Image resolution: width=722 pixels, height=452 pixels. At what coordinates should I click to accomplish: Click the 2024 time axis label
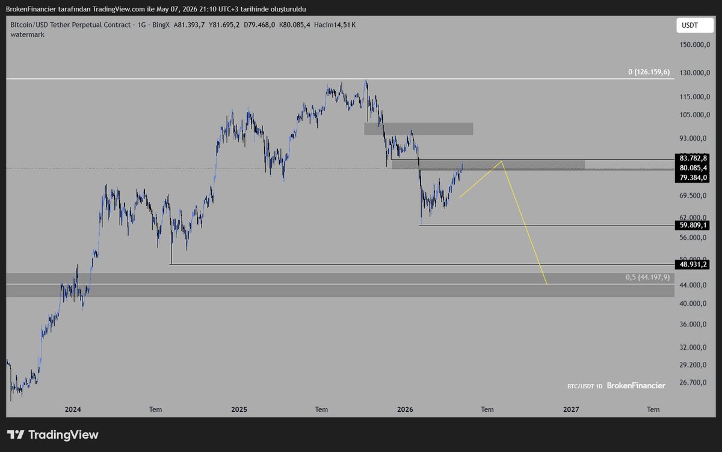pos(73,409)
